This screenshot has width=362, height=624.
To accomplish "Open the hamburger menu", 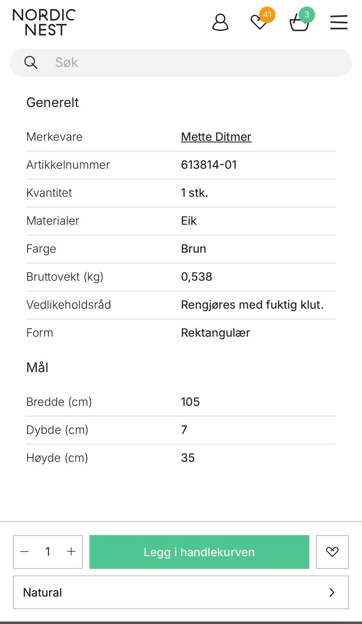I will [x=339, y=23].
